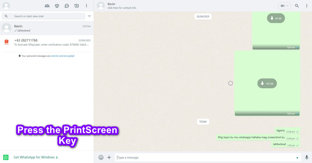The height and width of the screenshot is (163, 312).
Task: Click the Jahbwbwd message bubble
Action: (x=286, y=144)
